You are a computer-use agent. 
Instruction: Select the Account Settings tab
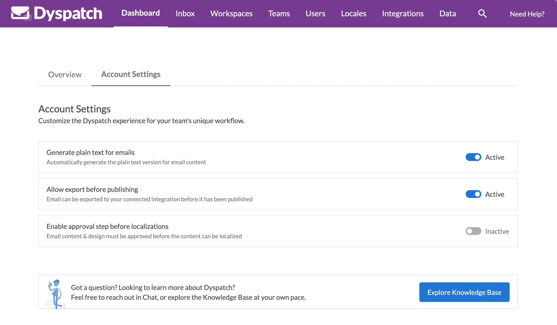(x=131, y=74)
